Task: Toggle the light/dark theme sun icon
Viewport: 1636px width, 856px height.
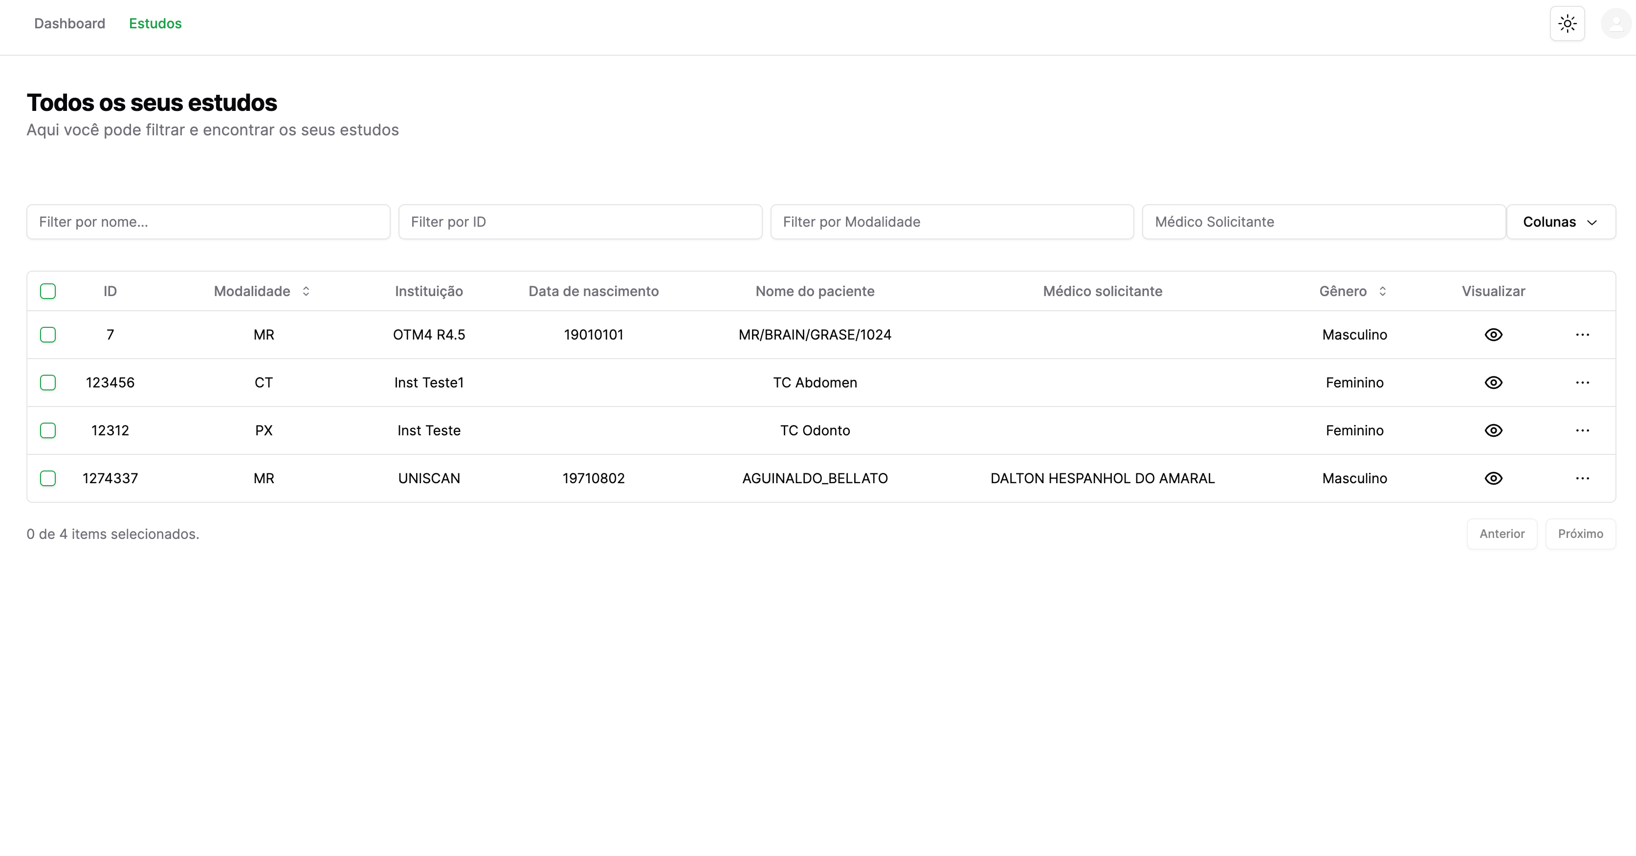Action: pos(1567,24)
